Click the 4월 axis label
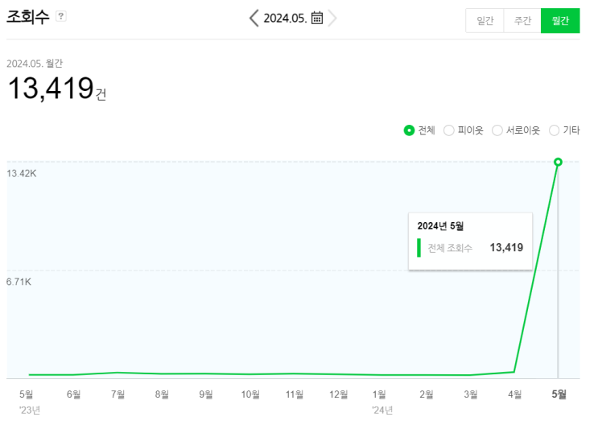The height and width of the screenshot is (421, 598). tap(514, 394)
